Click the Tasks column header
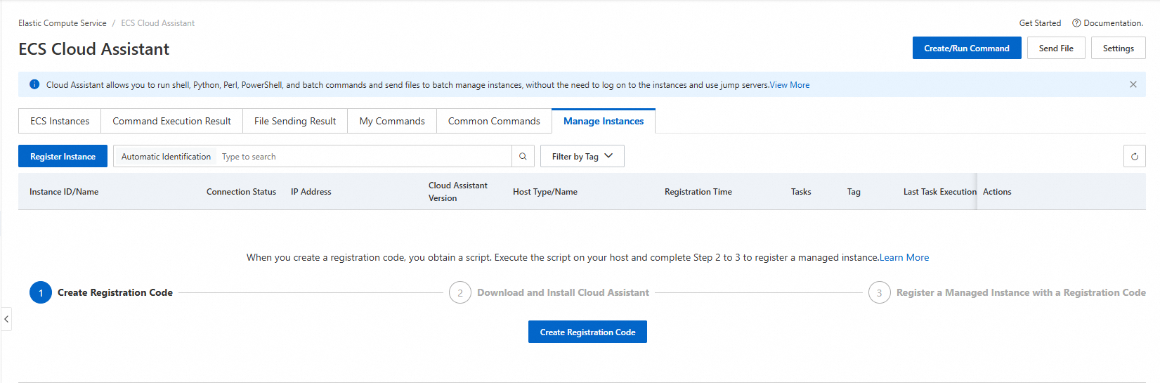1160x383 pixels. (x=801, y=192)
